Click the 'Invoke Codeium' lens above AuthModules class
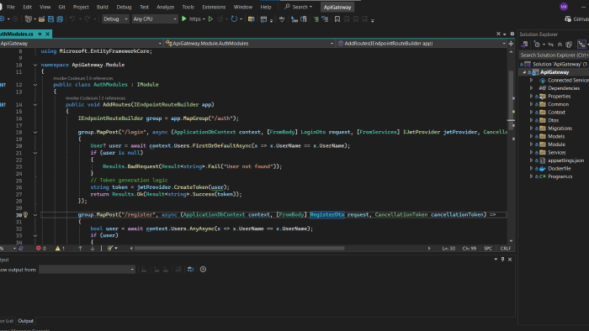Screen dimensions: 589x331 click(x=70, y=78)
